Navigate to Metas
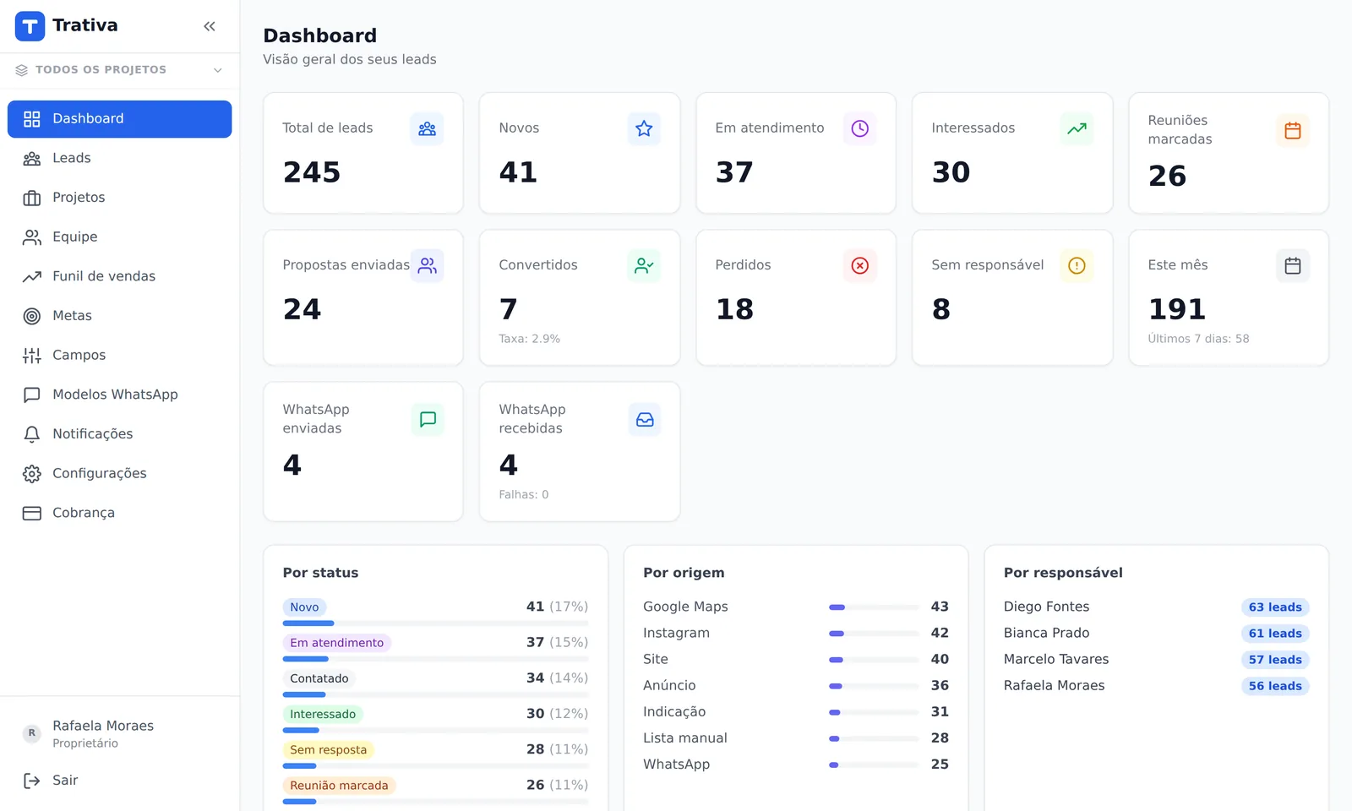 (x=119, y=316)
